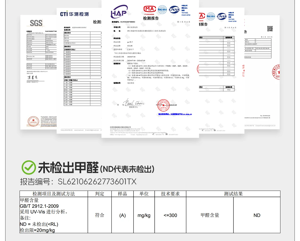Click the 备注: label in the table
The height and width of the screenshot is (241, 300).
coord(25,218)
